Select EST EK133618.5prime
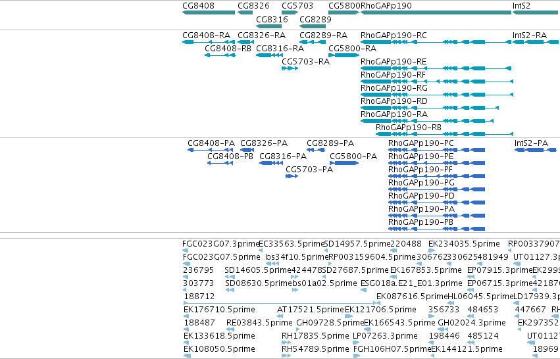Screen dimensions: 560x359 (x=186, y=343)
